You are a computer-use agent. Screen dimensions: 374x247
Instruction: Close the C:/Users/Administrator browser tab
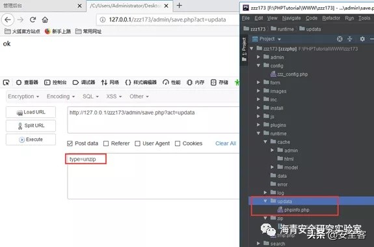167,6
